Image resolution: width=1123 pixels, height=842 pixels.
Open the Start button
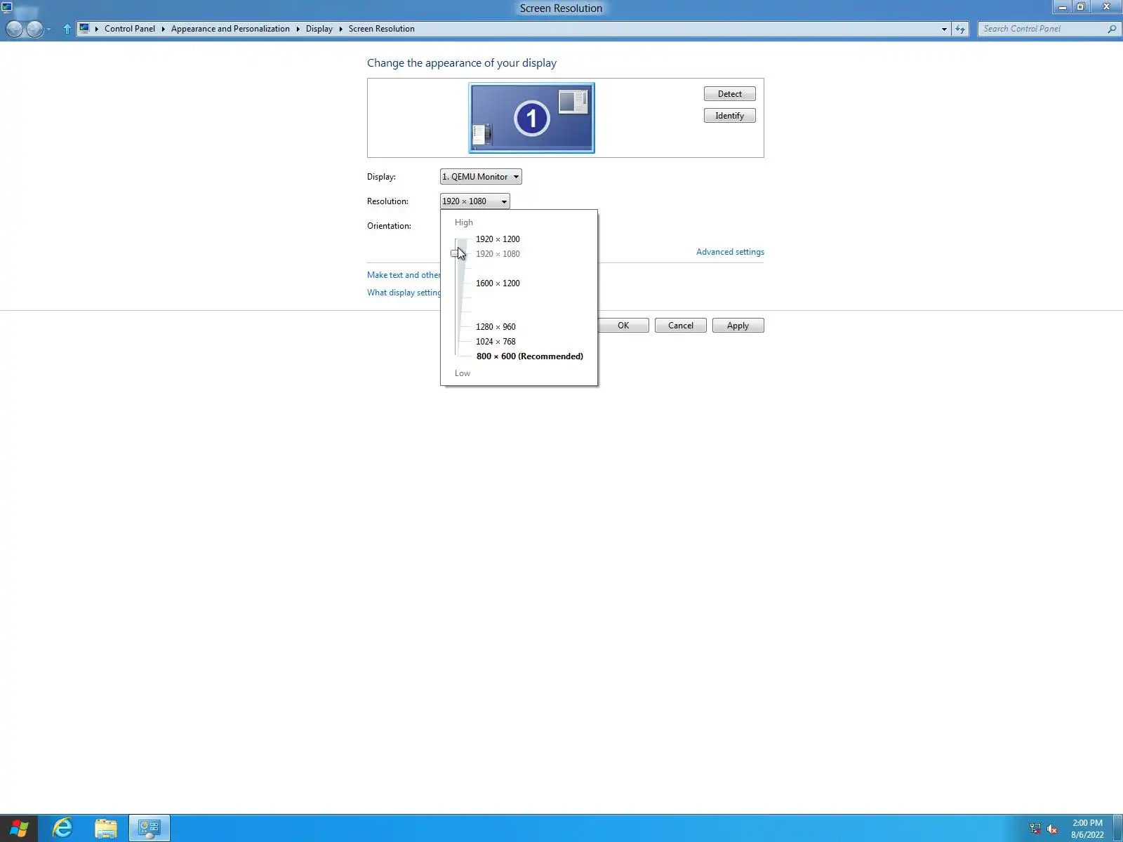[18, 829]
